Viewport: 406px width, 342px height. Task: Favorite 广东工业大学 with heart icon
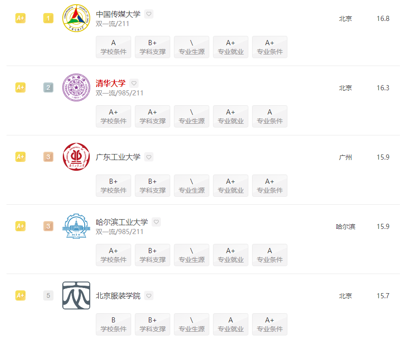pos(149,157)
